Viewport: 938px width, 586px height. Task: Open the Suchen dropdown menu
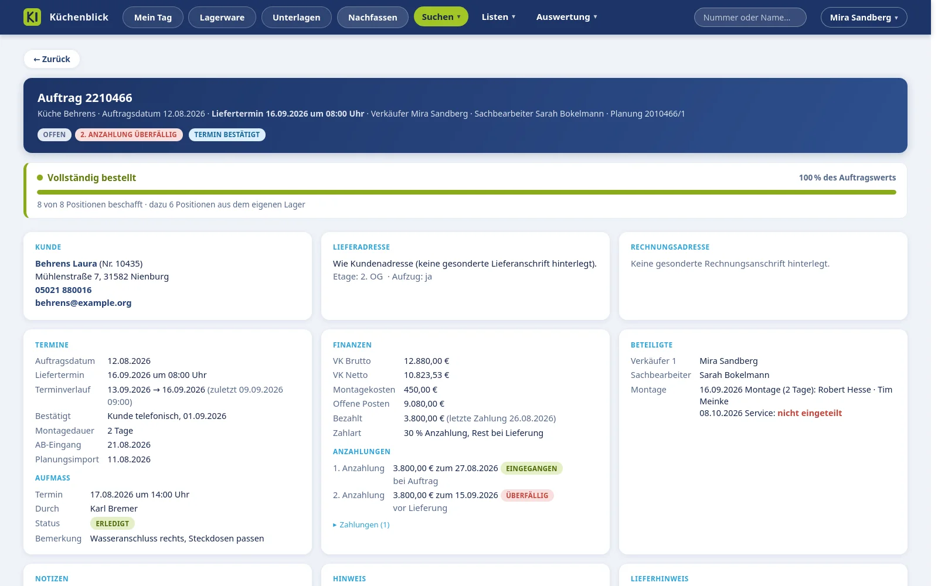click(x=441, y=17)
